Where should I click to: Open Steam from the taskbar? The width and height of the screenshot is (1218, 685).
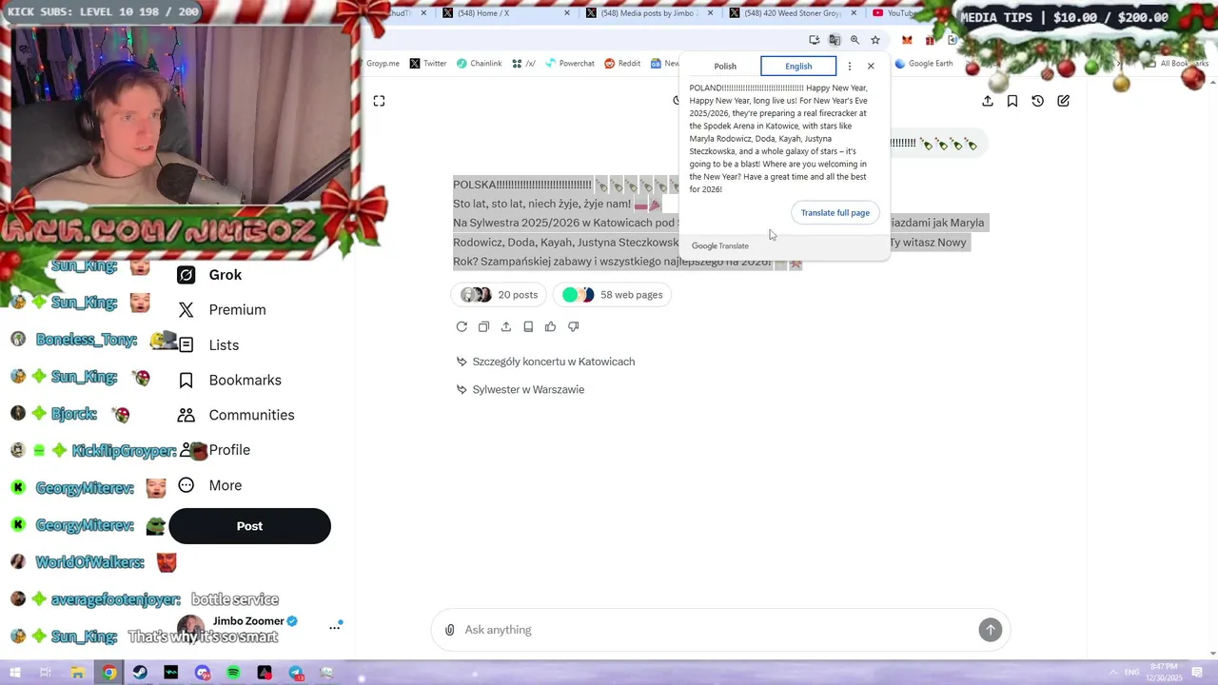140,673
